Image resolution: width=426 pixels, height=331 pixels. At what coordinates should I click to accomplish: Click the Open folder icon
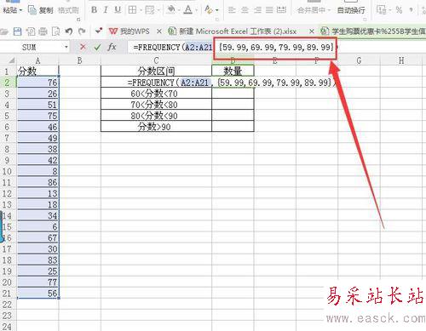point(4,31)
